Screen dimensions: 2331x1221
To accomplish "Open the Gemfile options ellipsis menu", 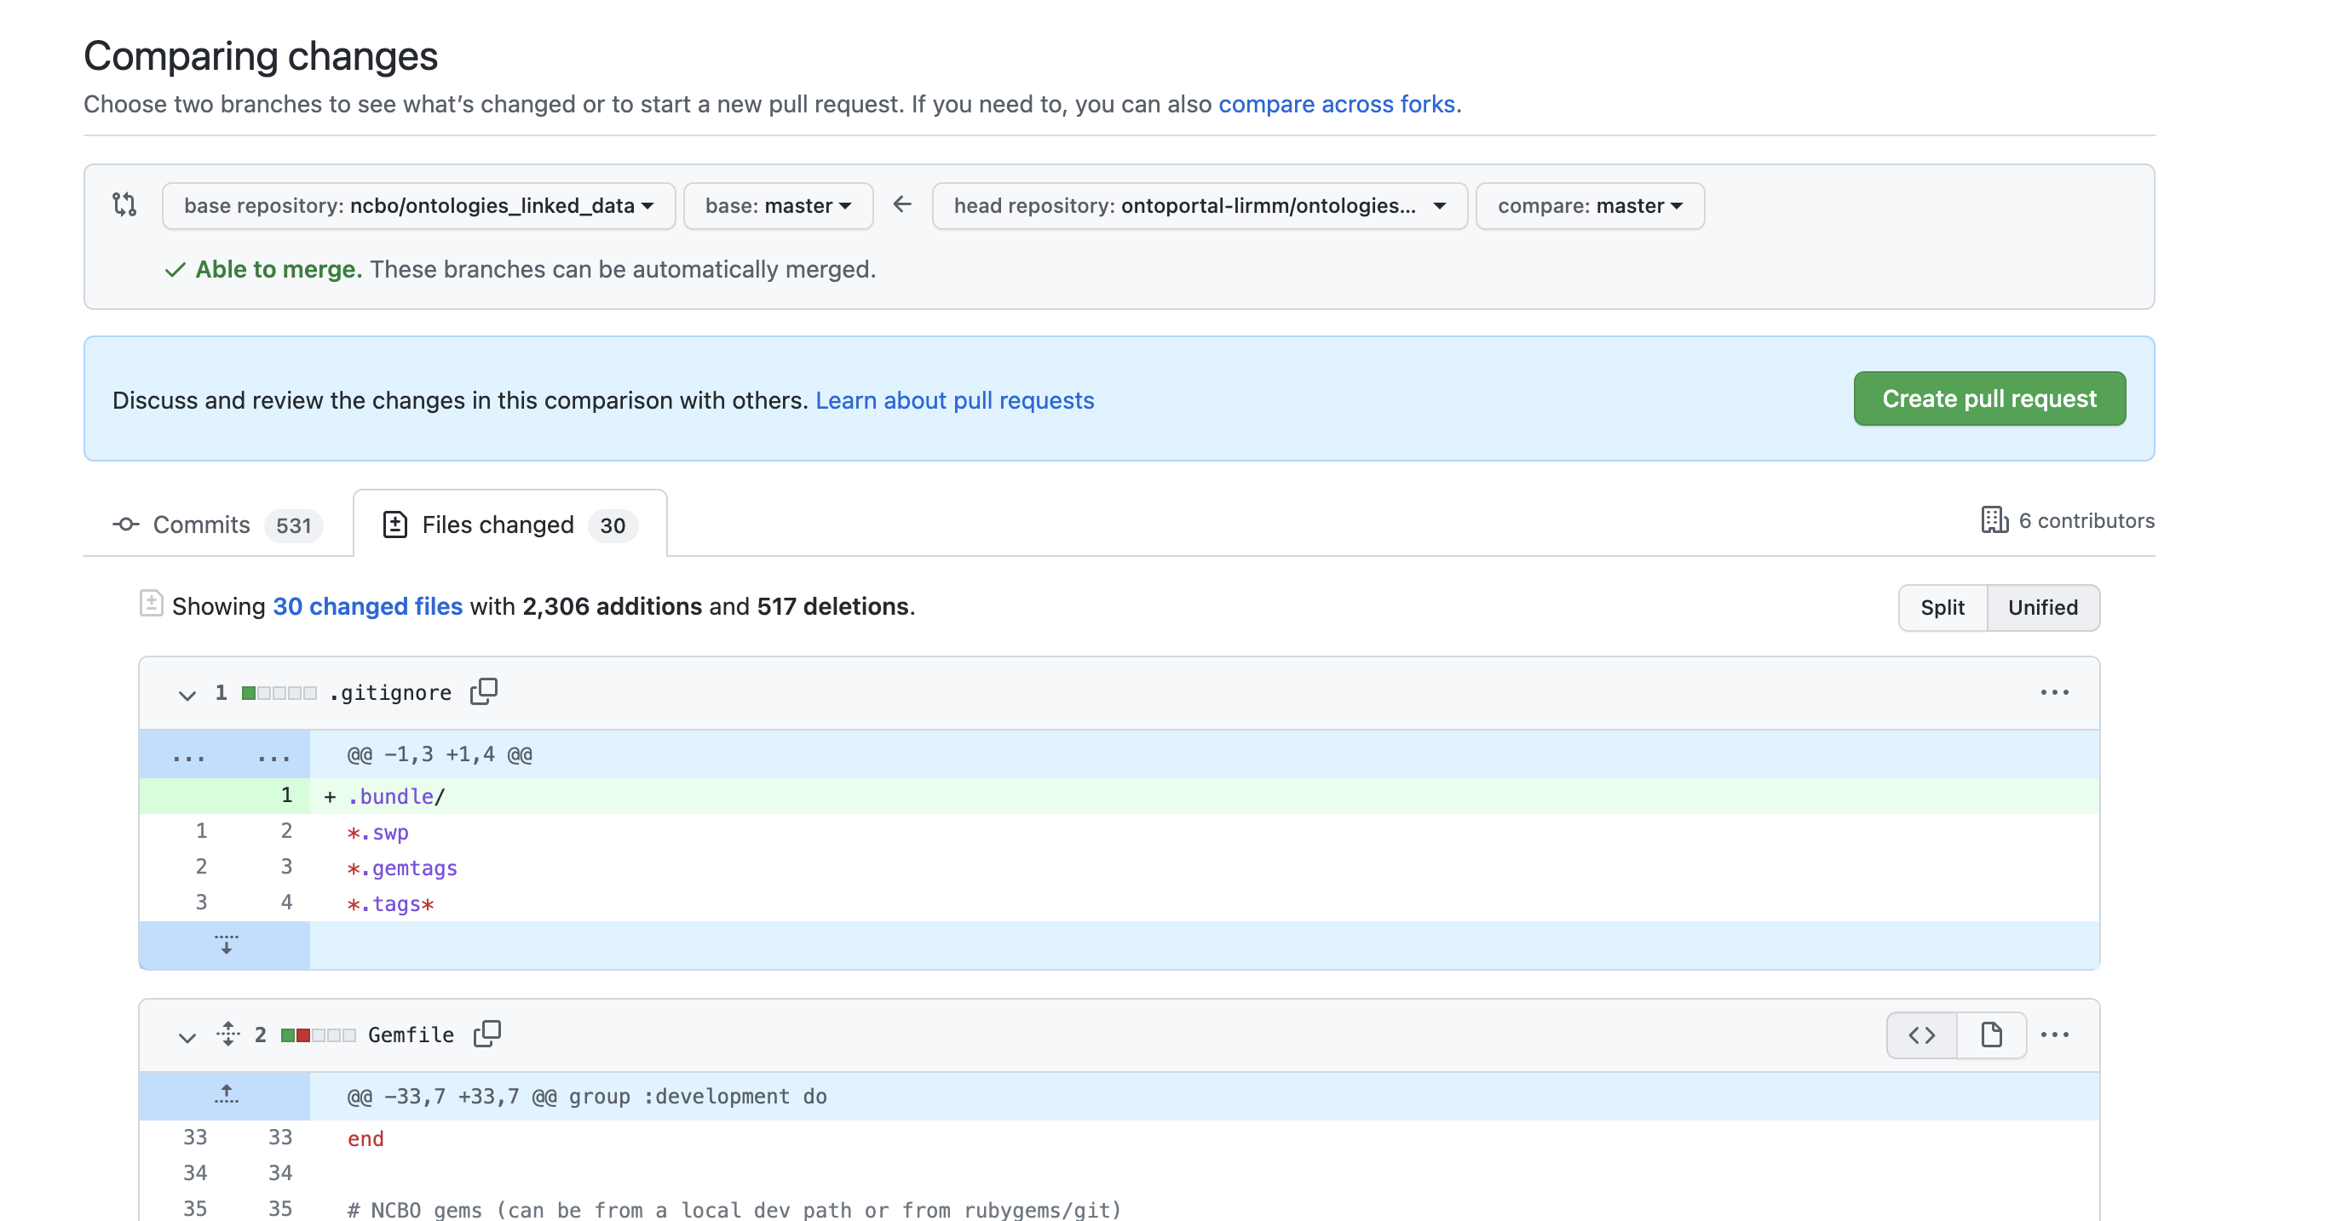I will click(x=2054, y=1035).
